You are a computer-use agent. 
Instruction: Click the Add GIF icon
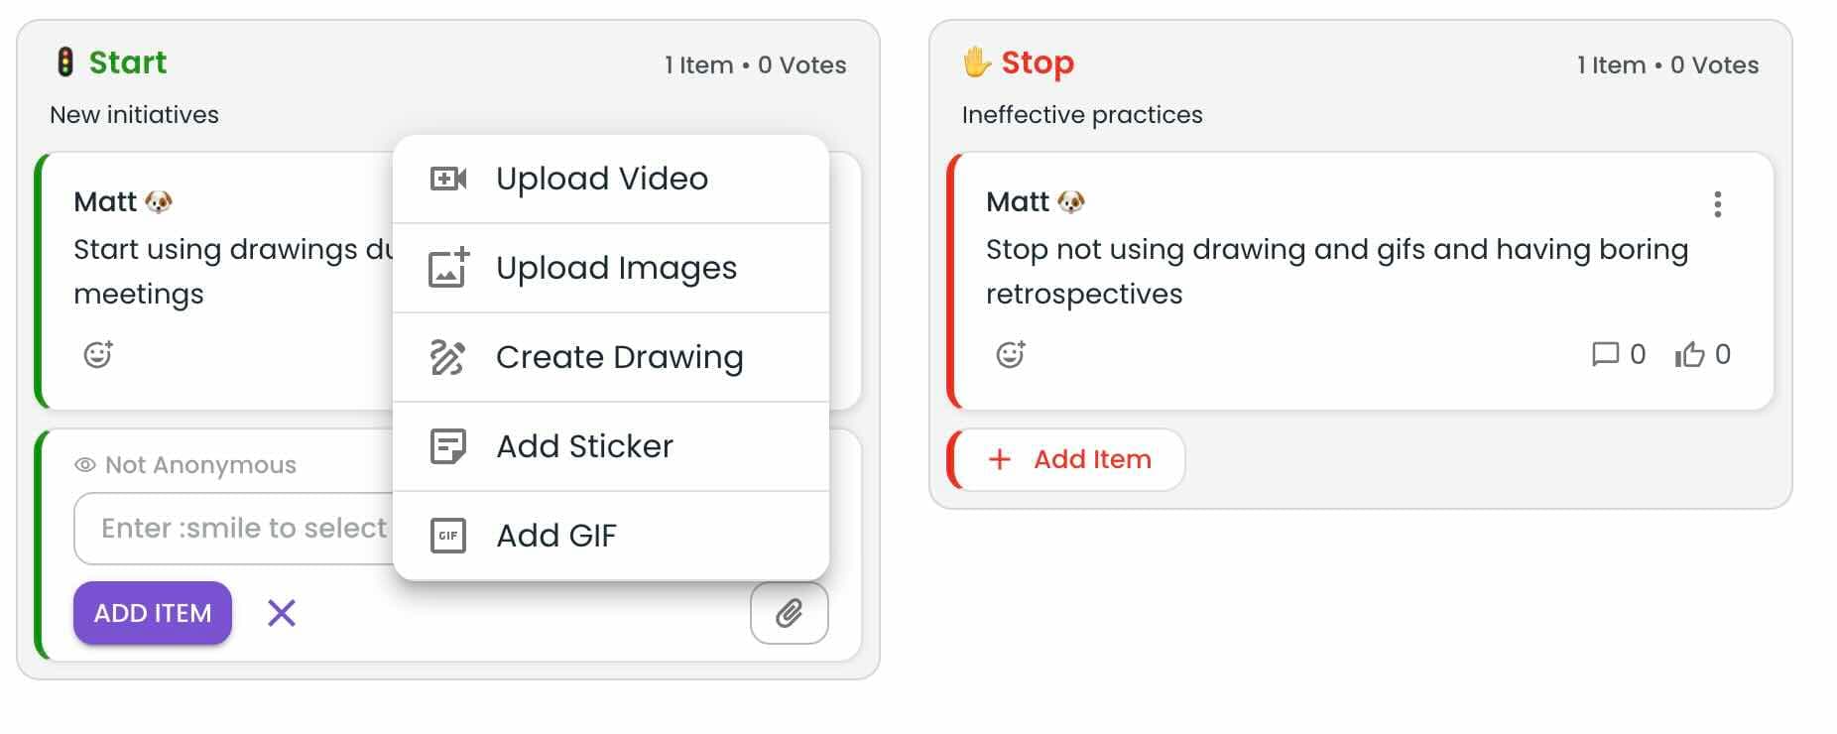(x=447, y=536)
